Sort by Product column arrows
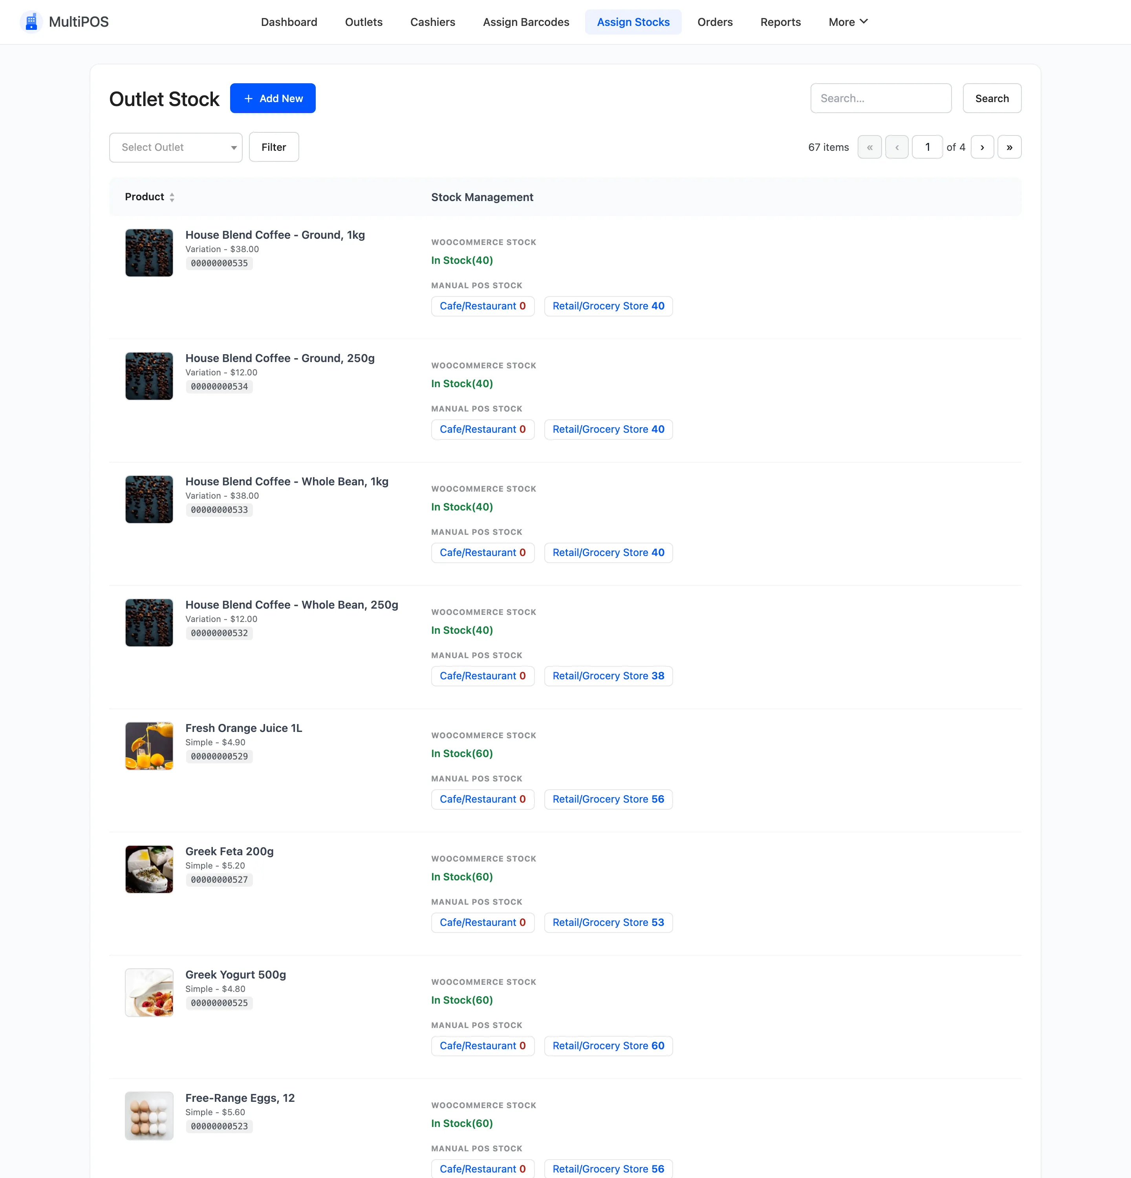1131x1178 pixels. (x=172, y=197)
